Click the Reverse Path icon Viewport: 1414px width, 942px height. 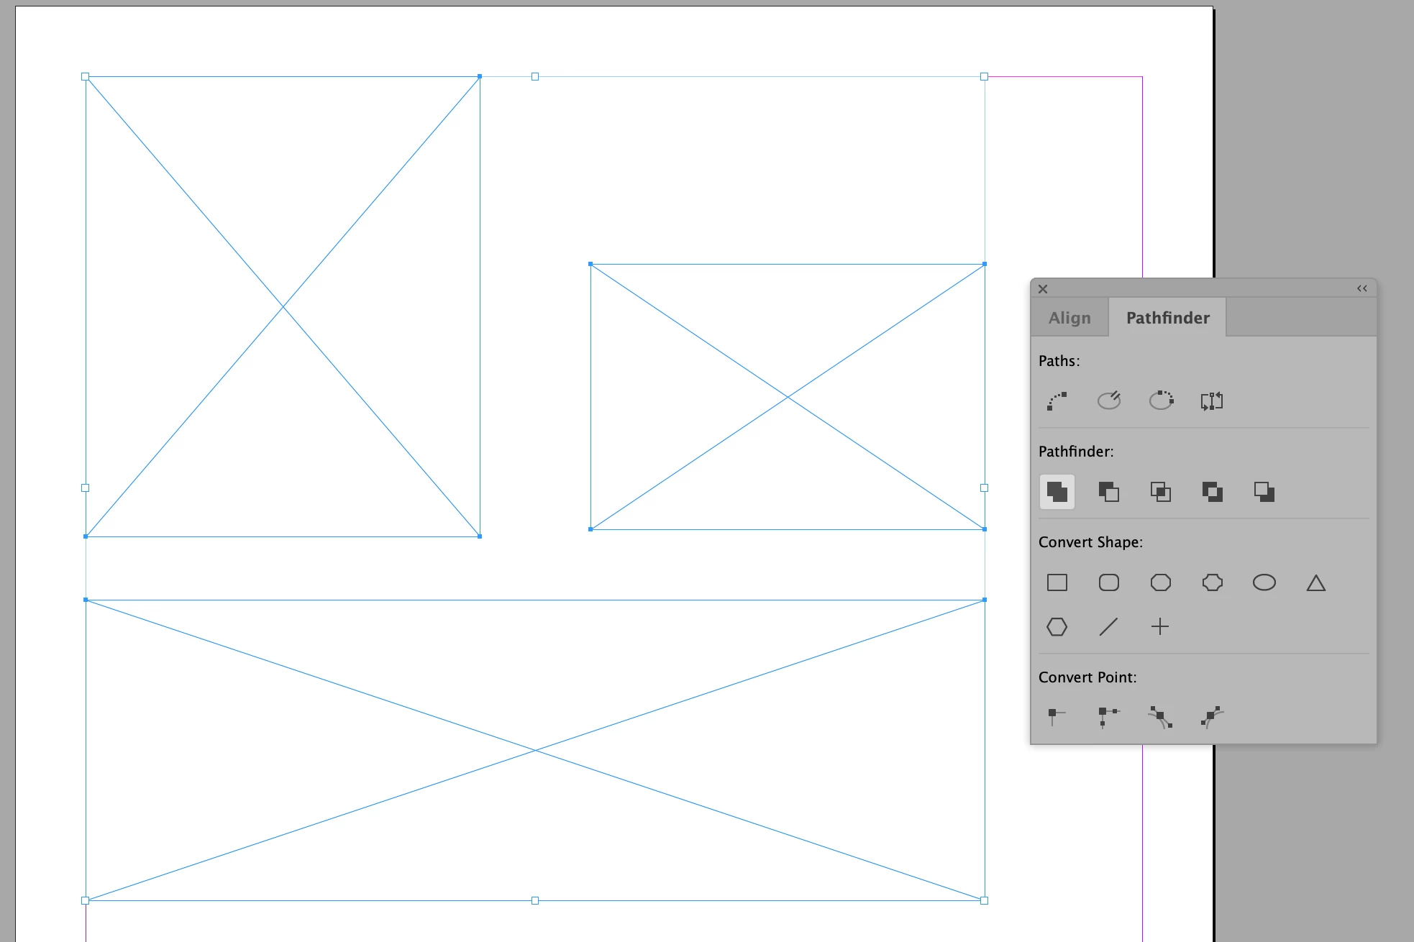(1212, 401)
